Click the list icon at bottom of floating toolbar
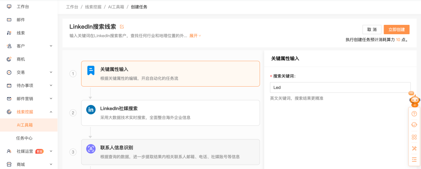This screenshot has width=421, height=169. tap(414, 159)
